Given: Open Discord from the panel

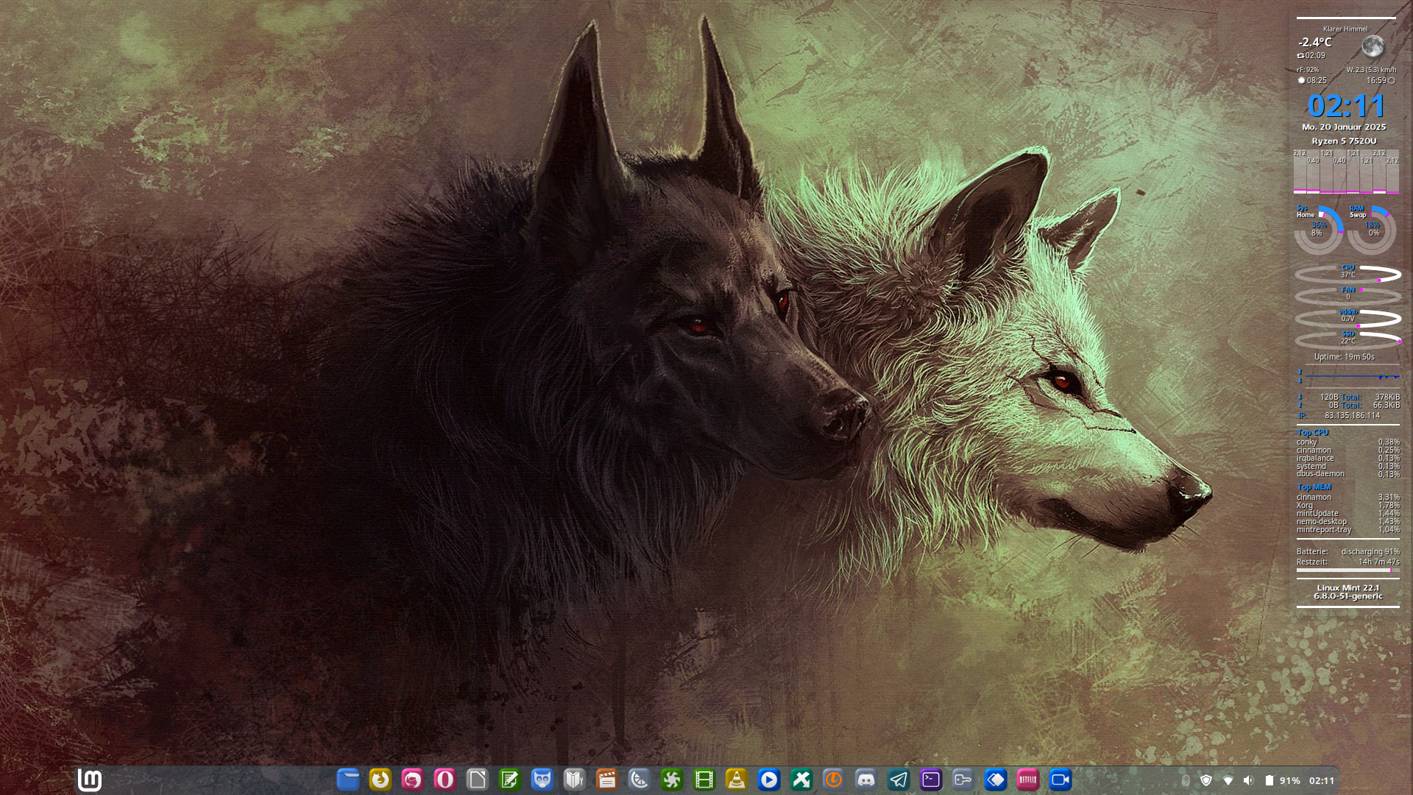Looking at the screenshot, I should click(x=866, y=780).
